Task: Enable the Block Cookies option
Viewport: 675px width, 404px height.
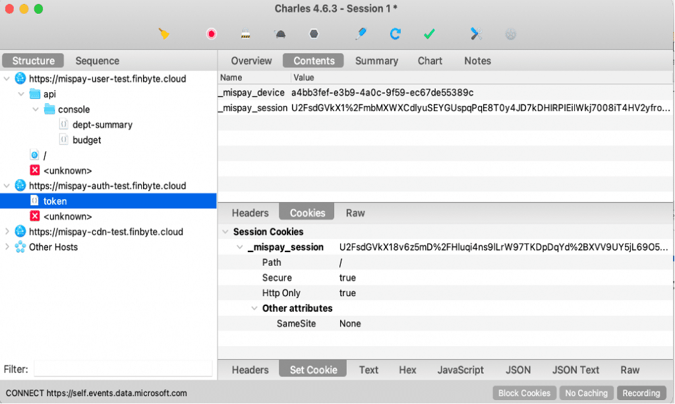Action: pos(524,392)
